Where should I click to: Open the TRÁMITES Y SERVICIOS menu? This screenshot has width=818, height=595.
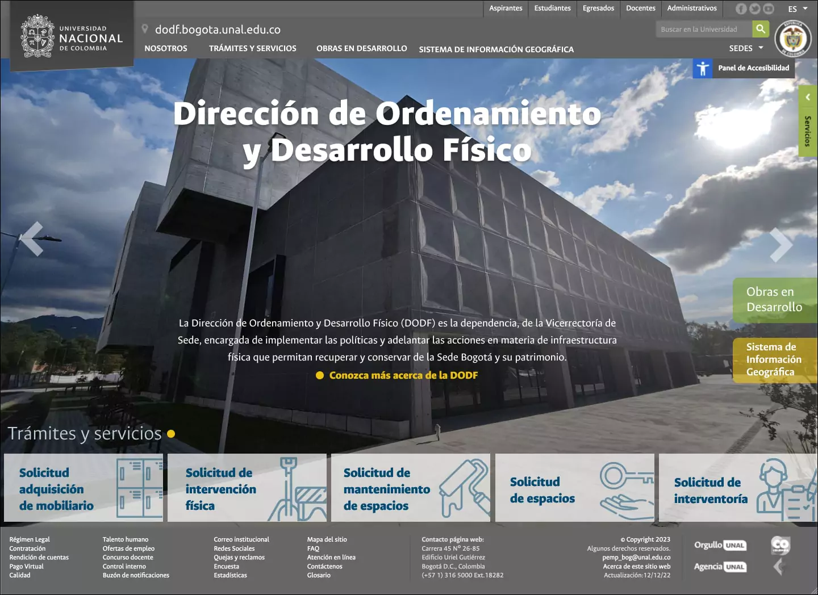coord(253,48)
